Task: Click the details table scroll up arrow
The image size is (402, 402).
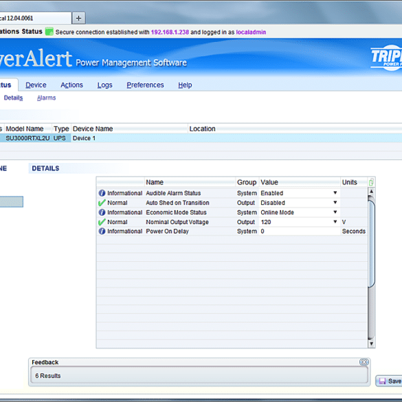Action: (371, 191)
